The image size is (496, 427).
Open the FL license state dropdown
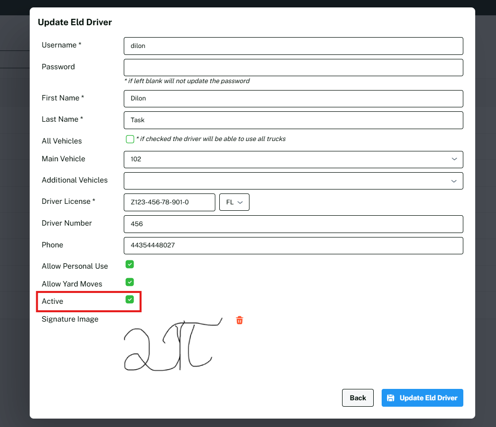click(x=234, y=202)
